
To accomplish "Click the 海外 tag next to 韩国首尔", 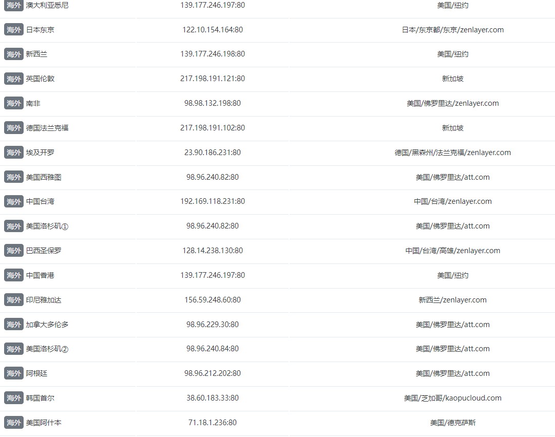I will click(x=14, y=398).
